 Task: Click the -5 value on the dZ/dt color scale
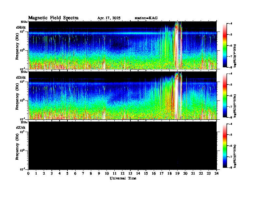click(231, 135)
